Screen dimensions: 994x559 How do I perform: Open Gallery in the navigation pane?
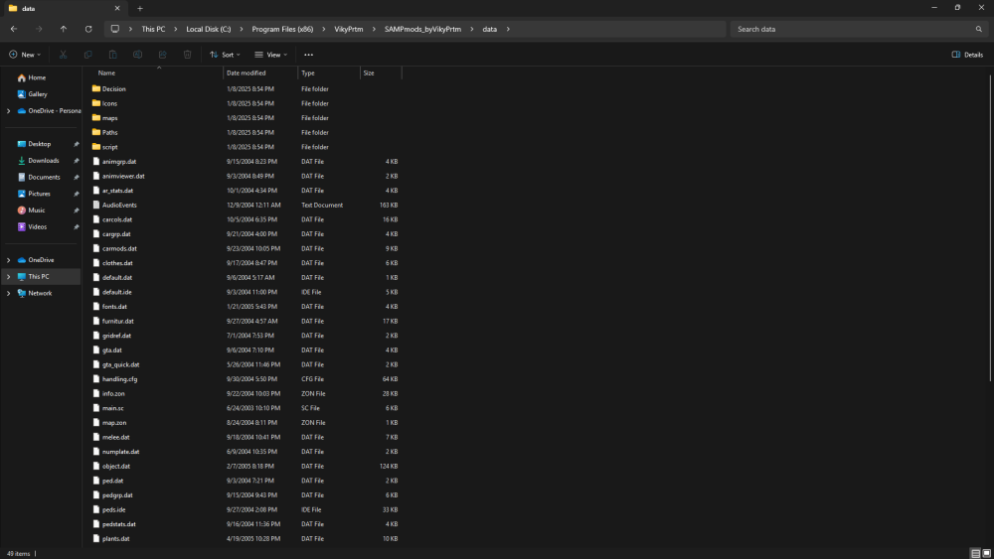pos(38,94)
